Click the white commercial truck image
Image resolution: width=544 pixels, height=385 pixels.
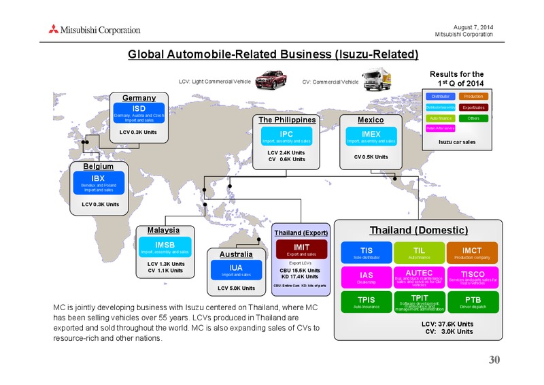click(377, 80)
